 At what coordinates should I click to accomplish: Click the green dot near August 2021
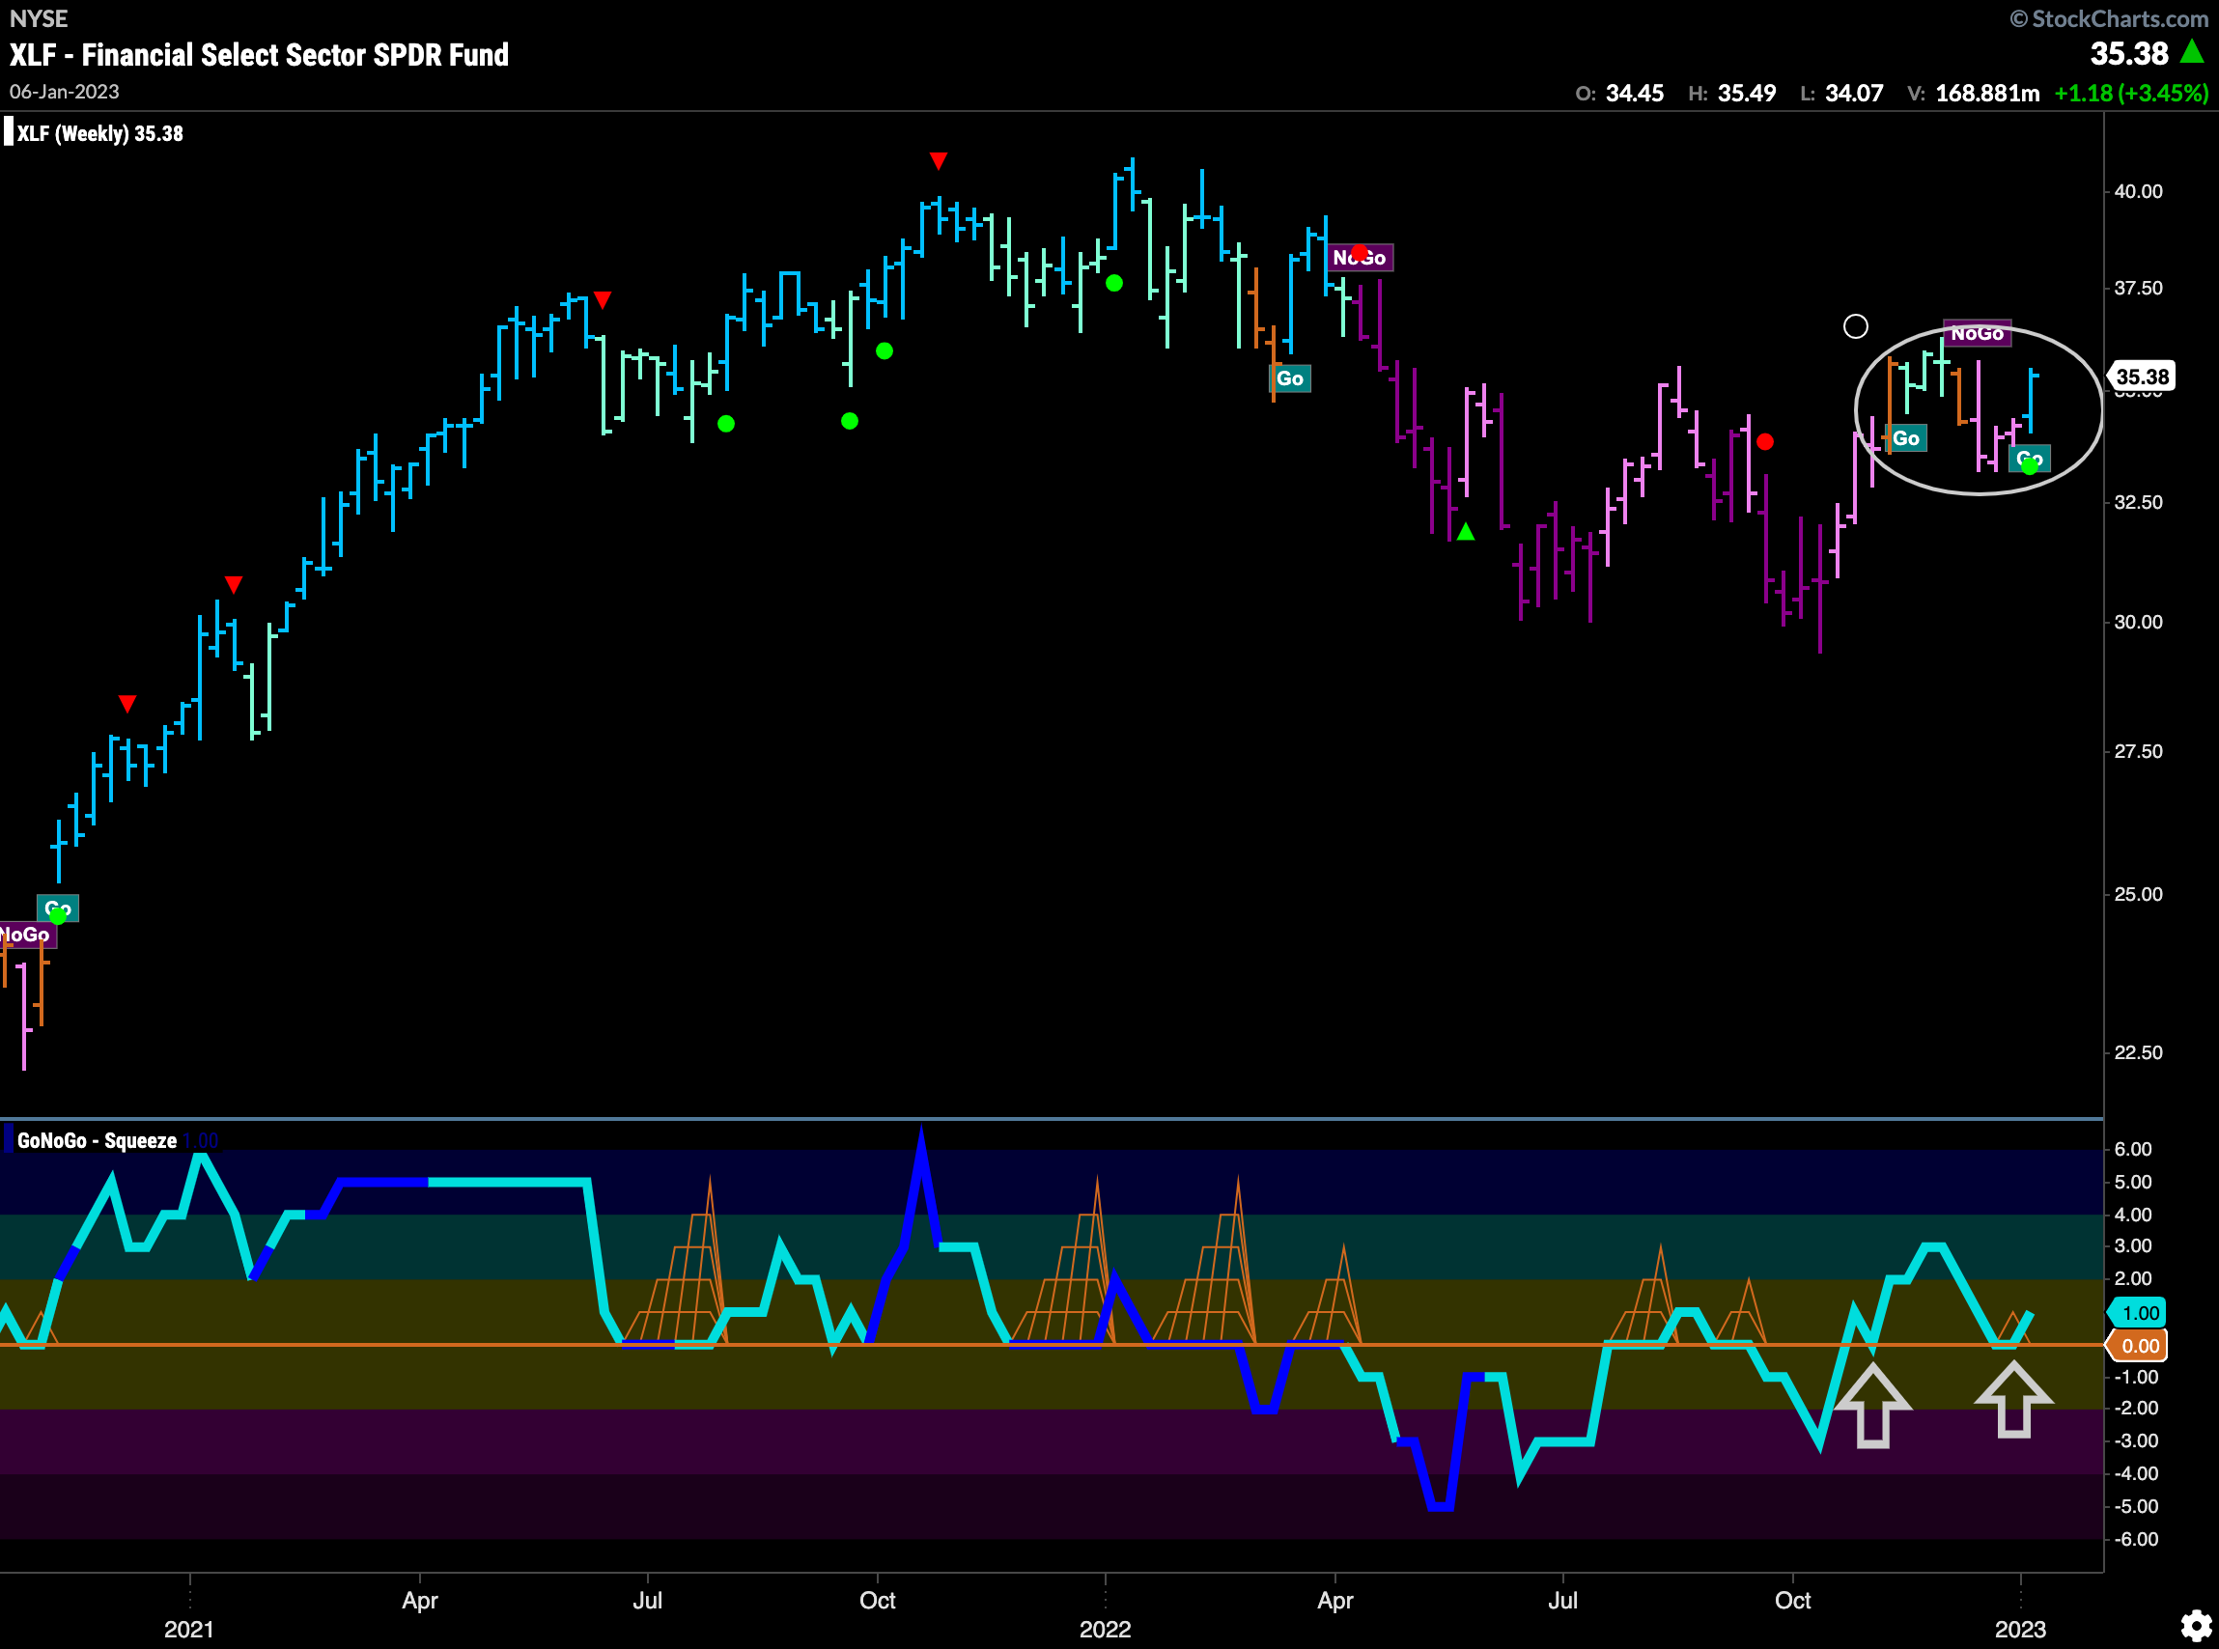[x=726, y=424]
